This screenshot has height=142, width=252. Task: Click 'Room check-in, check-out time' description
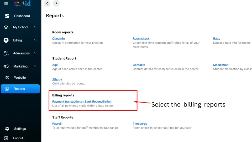tap(162, 128)
